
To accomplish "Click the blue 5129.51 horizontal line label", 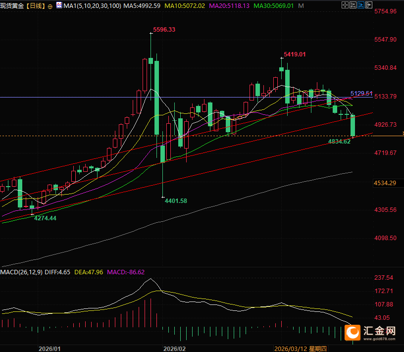I will [x=361, y=93].
